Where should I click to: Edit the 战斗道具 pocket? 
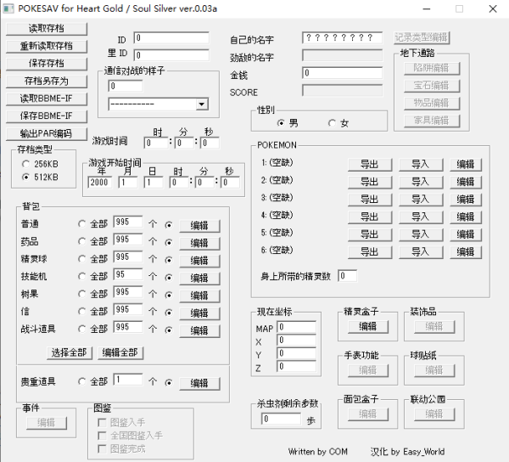coord(199,330)
